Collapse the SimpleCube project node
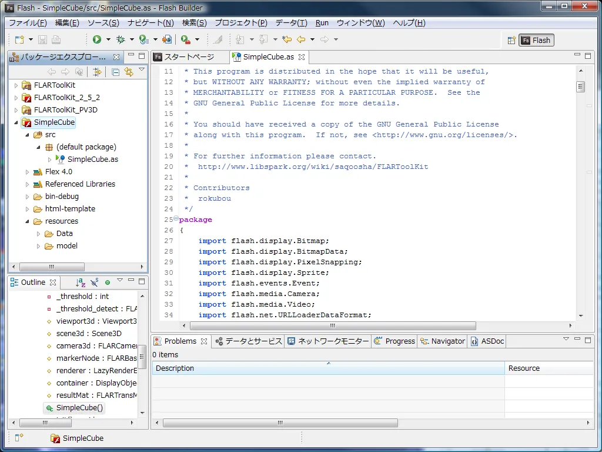 16,122
